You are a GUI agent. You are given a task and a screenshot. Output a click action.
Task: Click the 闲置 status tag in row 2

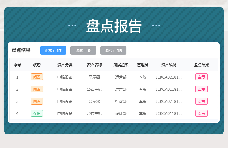[37, 89]
